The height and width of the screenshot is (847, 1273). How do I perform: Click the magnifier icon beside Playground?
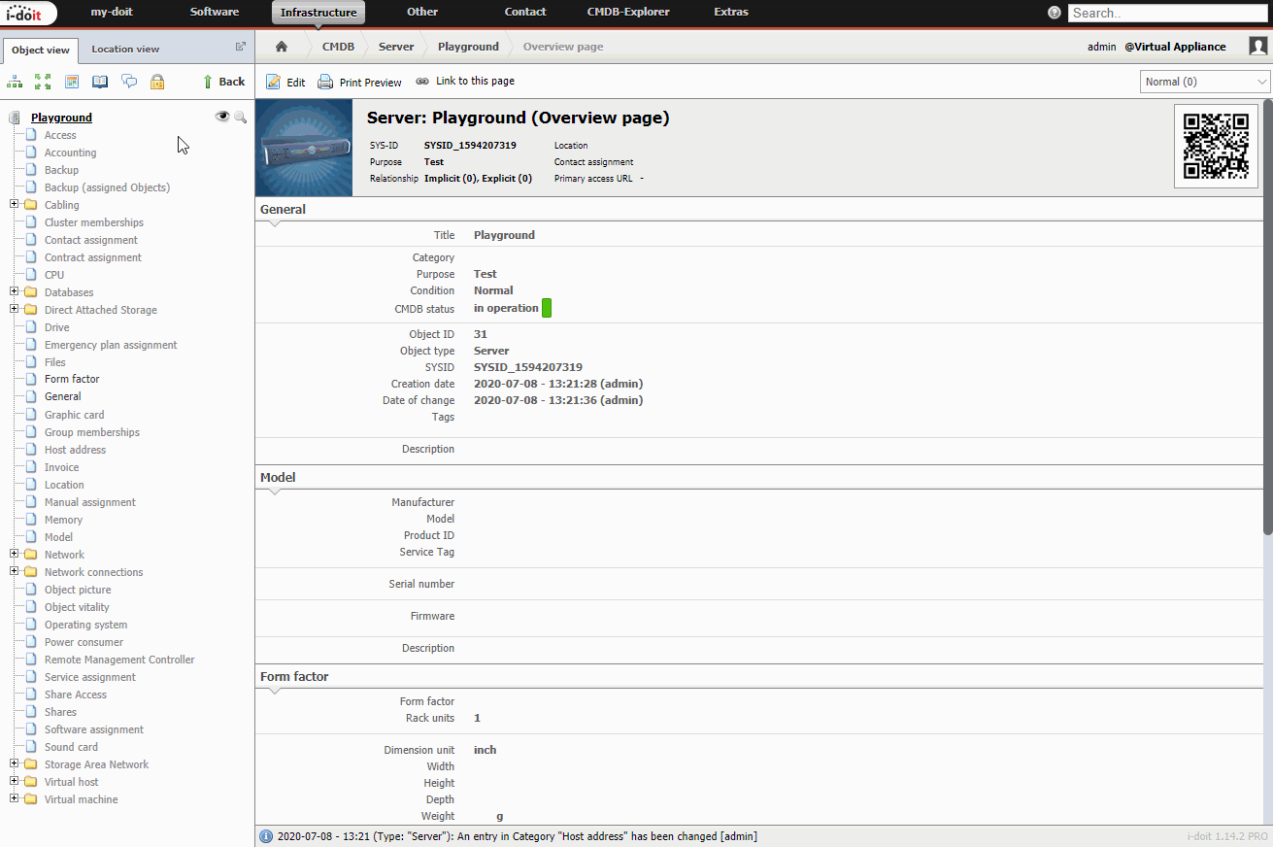click(x=241, y=117)
